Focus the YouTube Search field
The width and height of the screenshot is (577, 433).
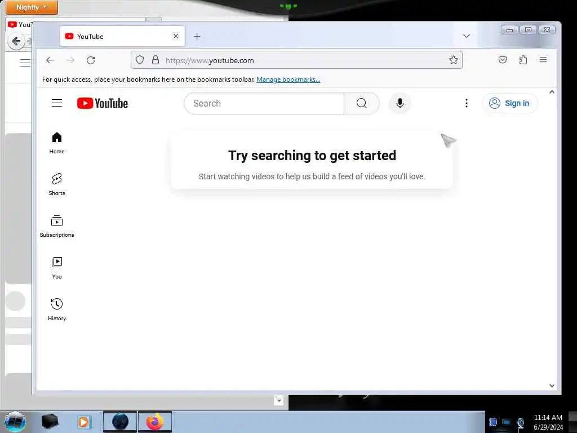click(264, 104)
